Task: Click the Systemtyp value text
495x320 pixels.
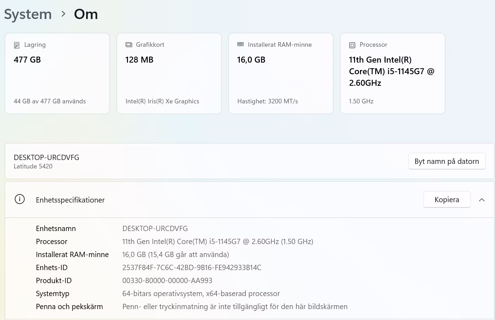Action: (201, 294)
